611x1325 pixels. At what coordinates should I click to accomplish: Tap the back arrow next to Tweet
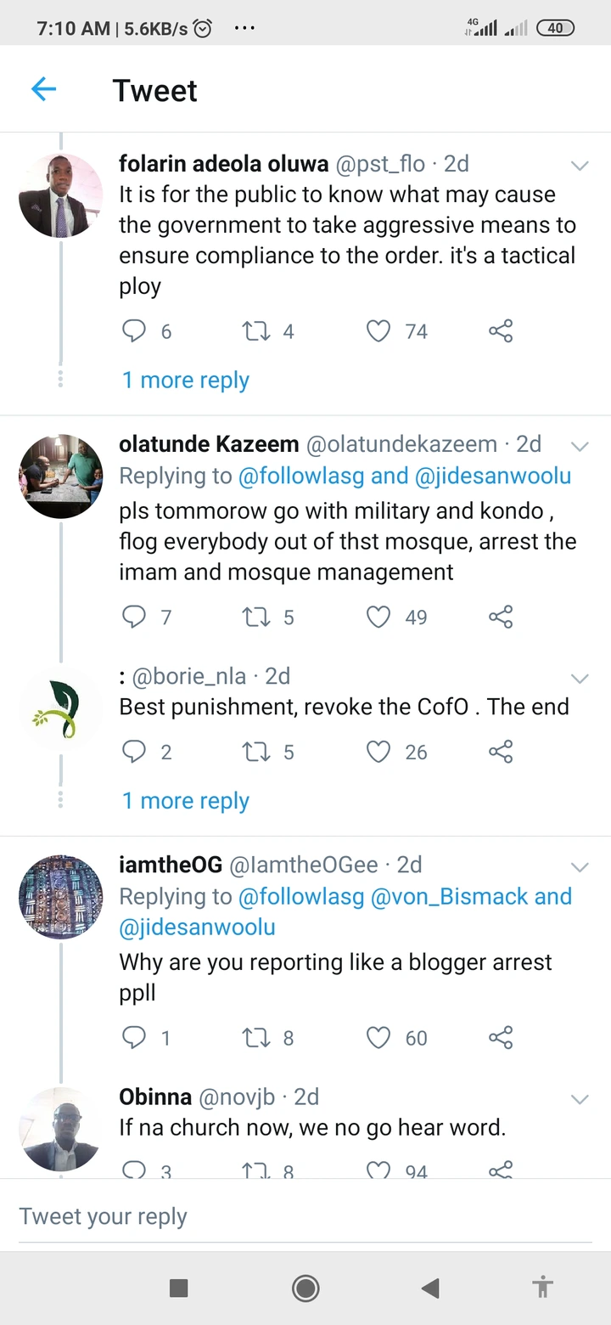[x=43, y=89]
